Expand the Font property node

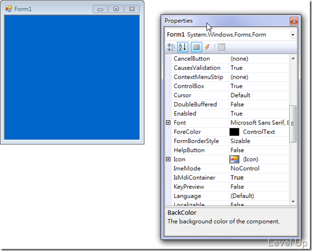tap(168, 122)
